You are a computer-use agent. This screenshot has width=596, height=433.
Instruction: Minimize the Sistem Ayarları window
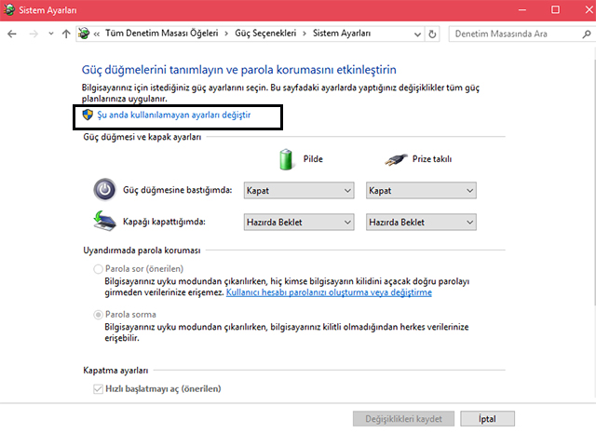click(x=522, y=10)
